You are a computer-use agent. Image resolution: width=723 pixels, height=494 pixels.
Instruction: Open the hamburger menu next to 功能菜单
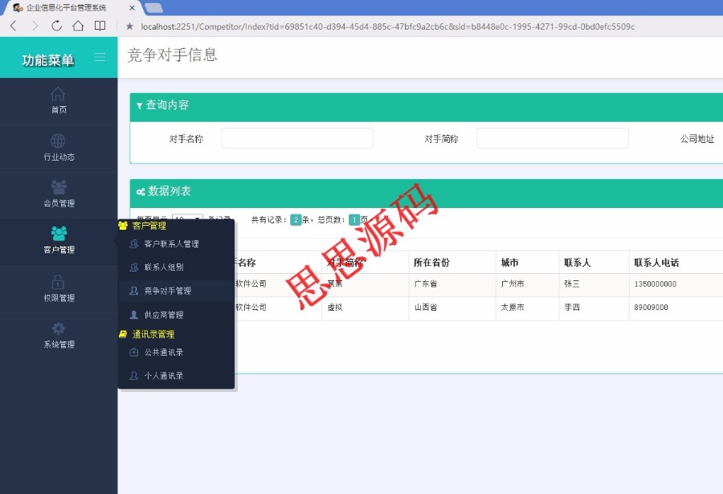100,58
